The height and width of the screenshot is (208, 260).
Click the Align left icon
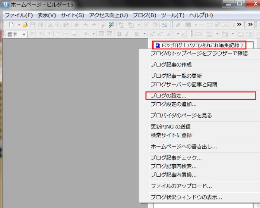[x=33, y=34]
